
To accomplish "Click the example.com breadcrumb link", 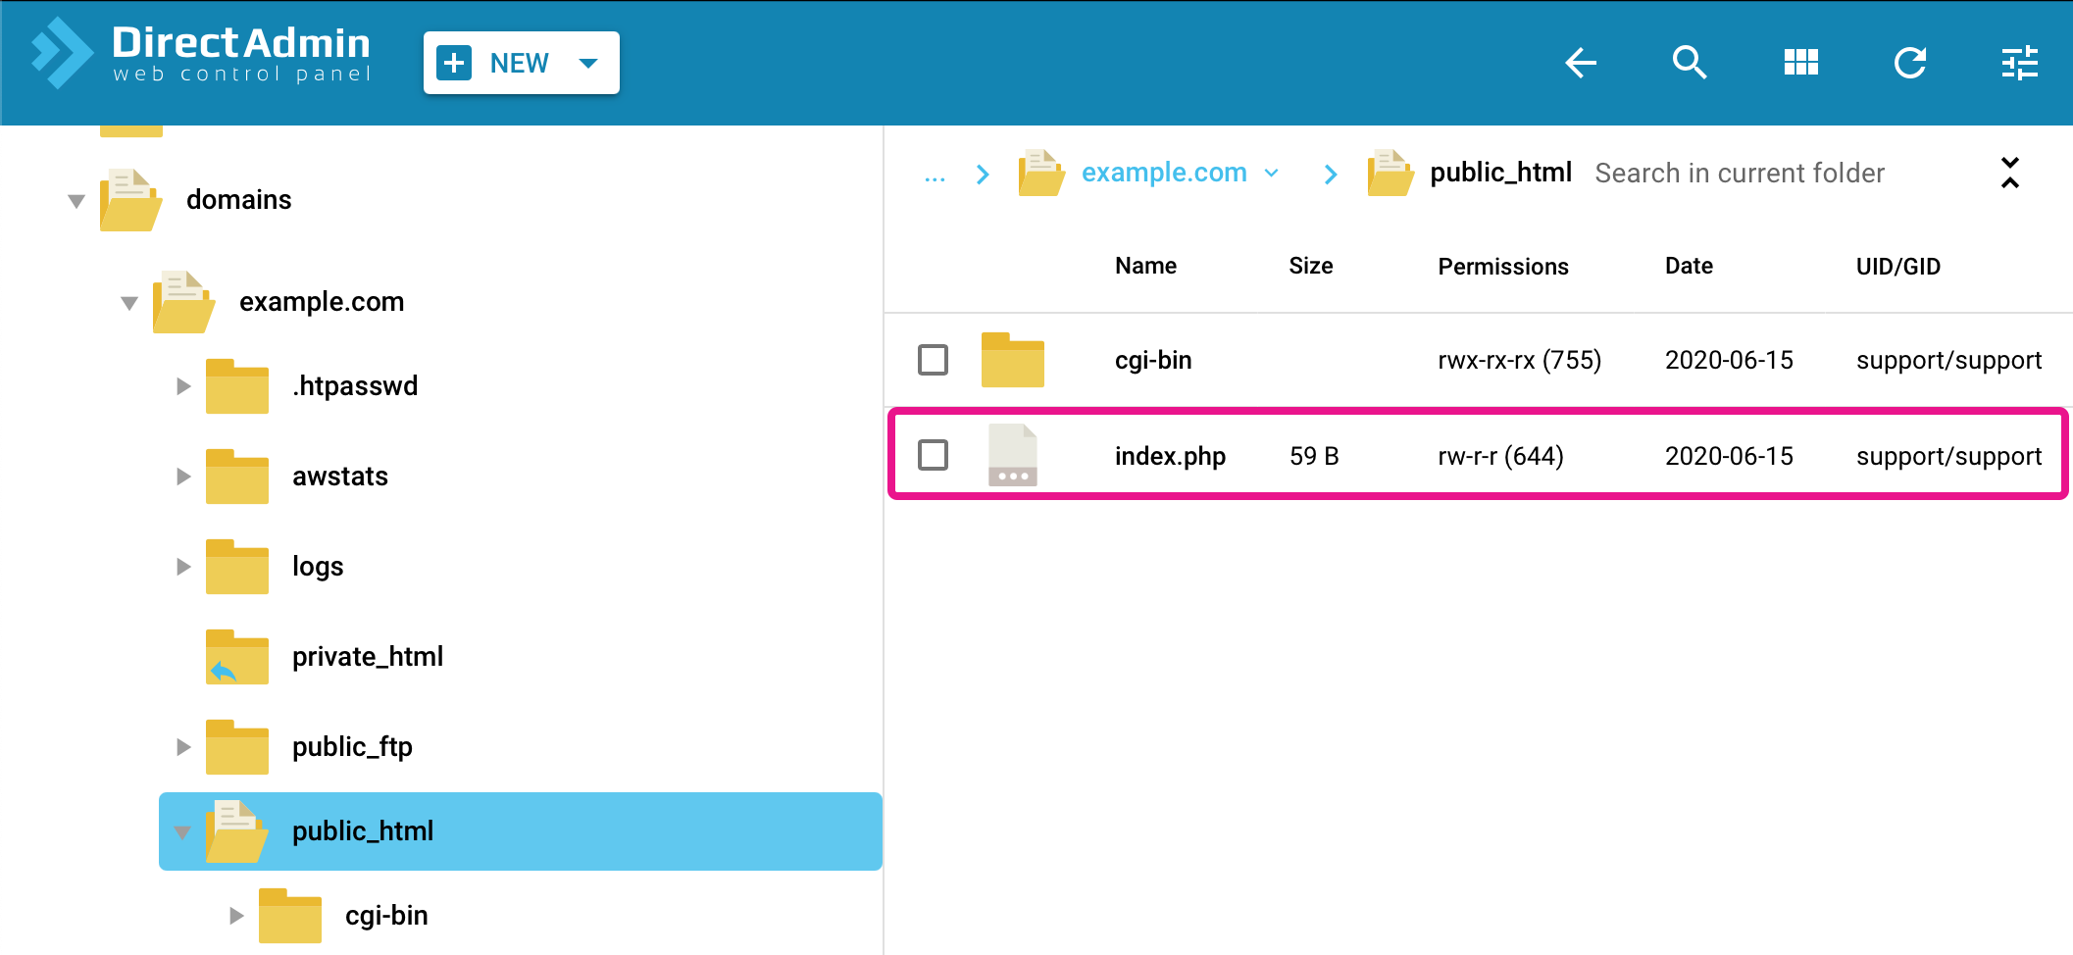I will [1163, 173].
